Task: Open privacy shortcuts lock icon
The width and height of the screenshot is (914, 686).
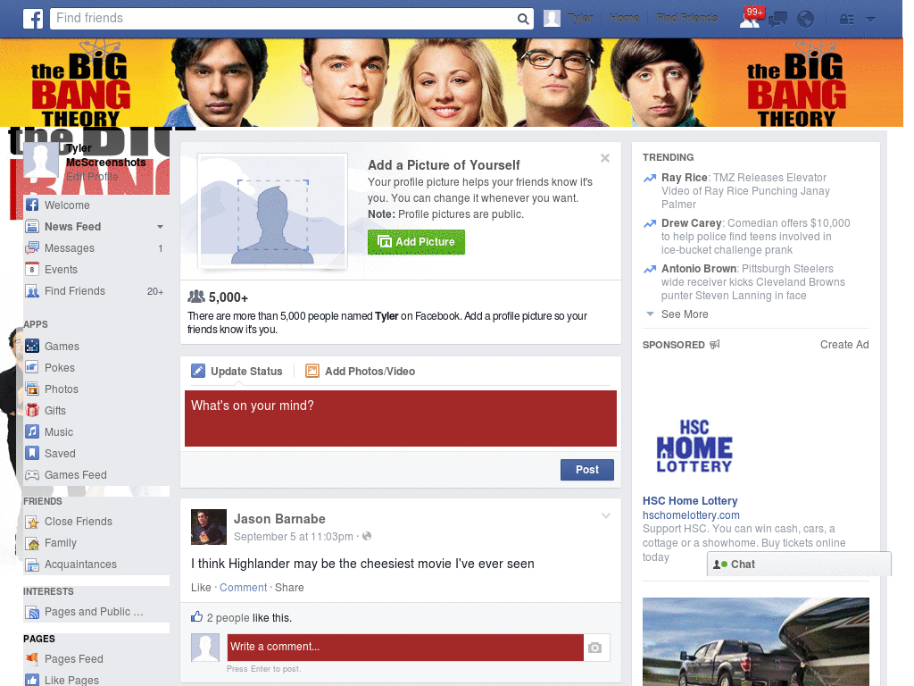Action: (846, 20)
